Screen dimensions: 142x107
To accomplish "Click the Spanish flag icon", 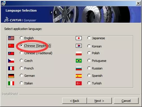I will (79, 76).
